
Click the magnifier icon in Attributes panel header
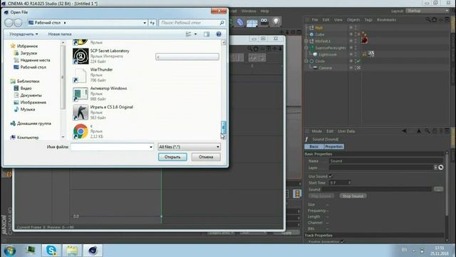coord(427,131)
